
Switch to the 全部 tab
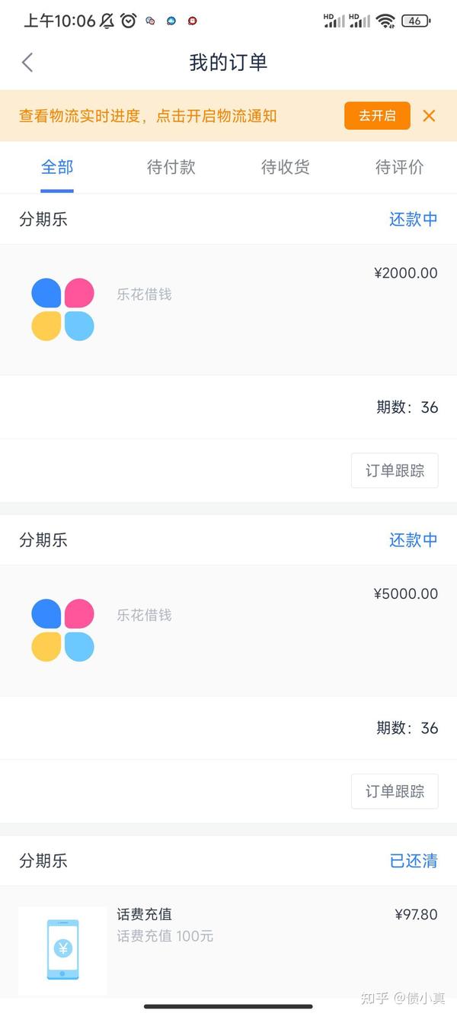point(57,167)
